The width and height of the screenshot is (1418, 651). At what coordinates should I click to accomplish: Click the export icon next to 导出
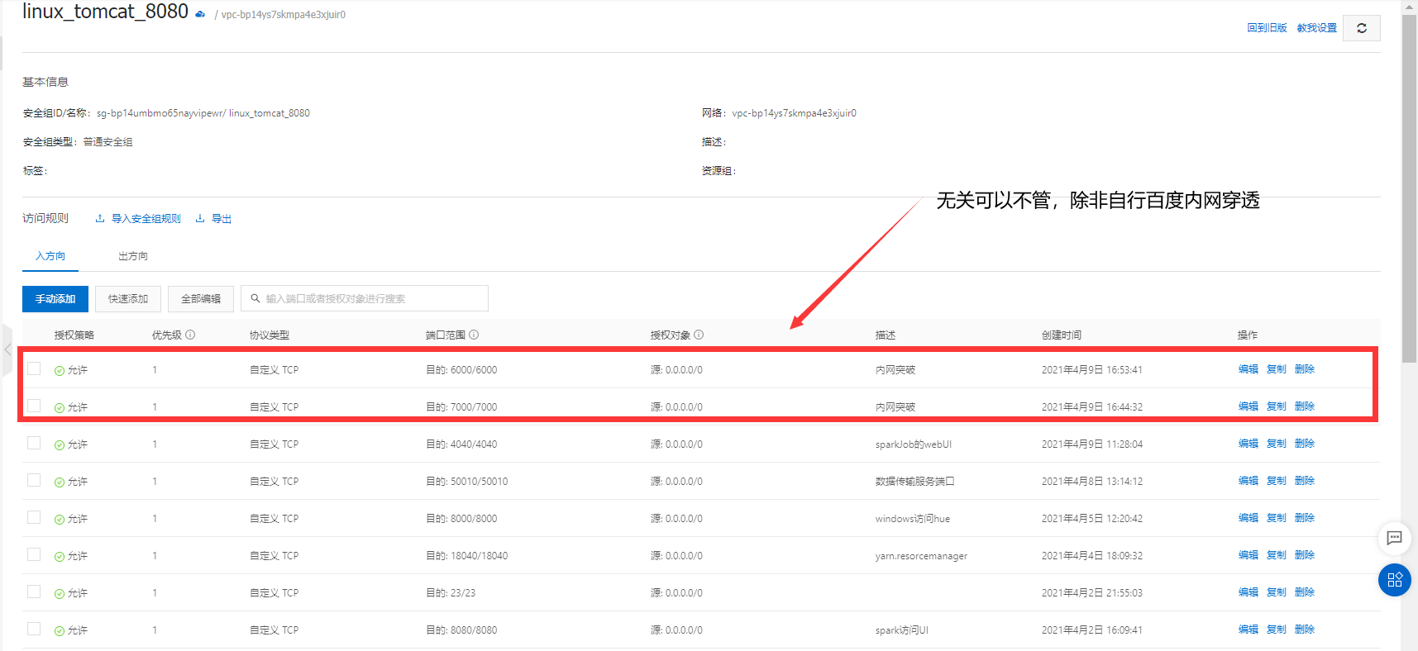[x=200, y=219]
